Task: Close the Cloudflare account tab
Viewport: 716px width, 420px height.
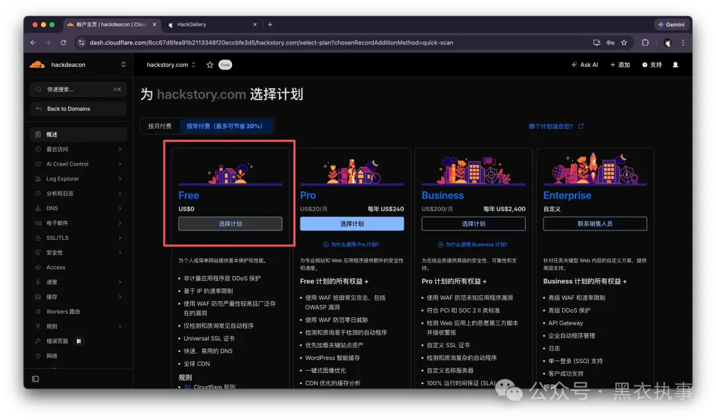Action: click(x=154, y=25)
